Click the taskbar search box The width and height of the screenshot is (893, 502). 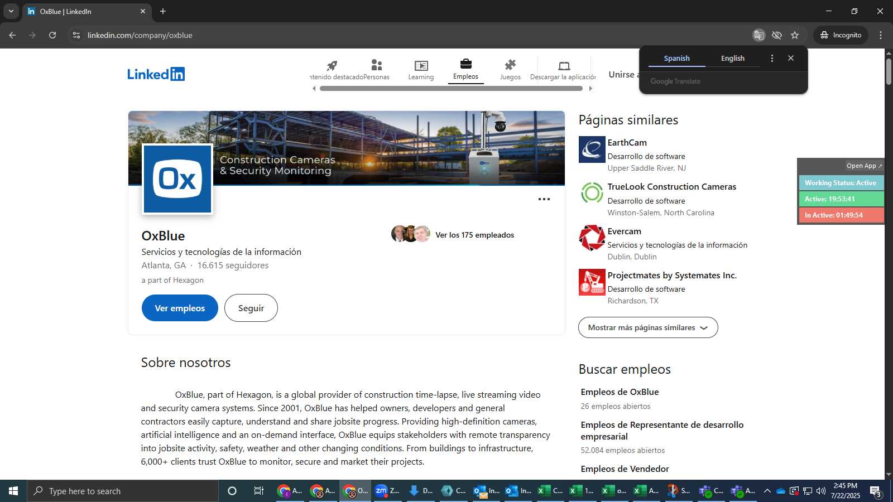123,491
